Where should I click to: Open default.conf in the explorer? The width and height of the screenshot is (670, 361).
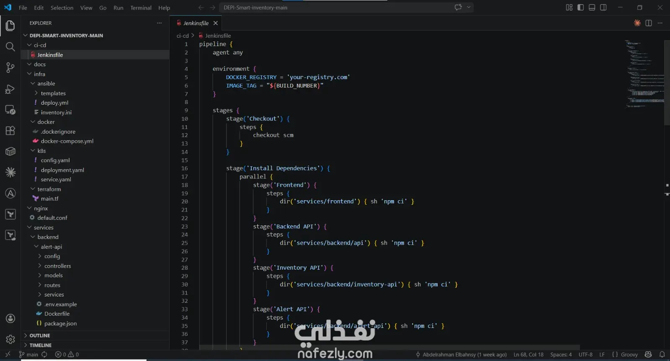pyautogui.click(x=52, y=218)
